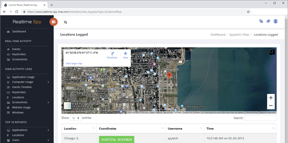The height and width of the screenshot is (143, 288).
Task: Open Keystrokes under Real-Time Activity
Action: click(19, 54)
